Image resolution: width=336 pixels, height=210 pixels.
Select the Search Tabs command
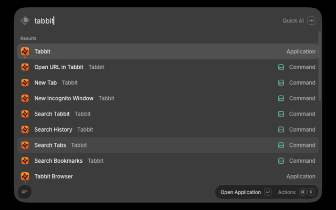[x=168, y=145]
